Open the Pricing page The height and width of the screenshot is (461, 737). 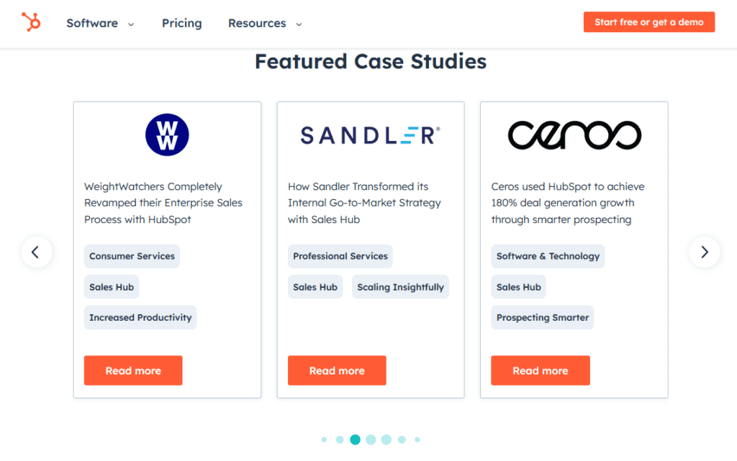coord(181,23)
